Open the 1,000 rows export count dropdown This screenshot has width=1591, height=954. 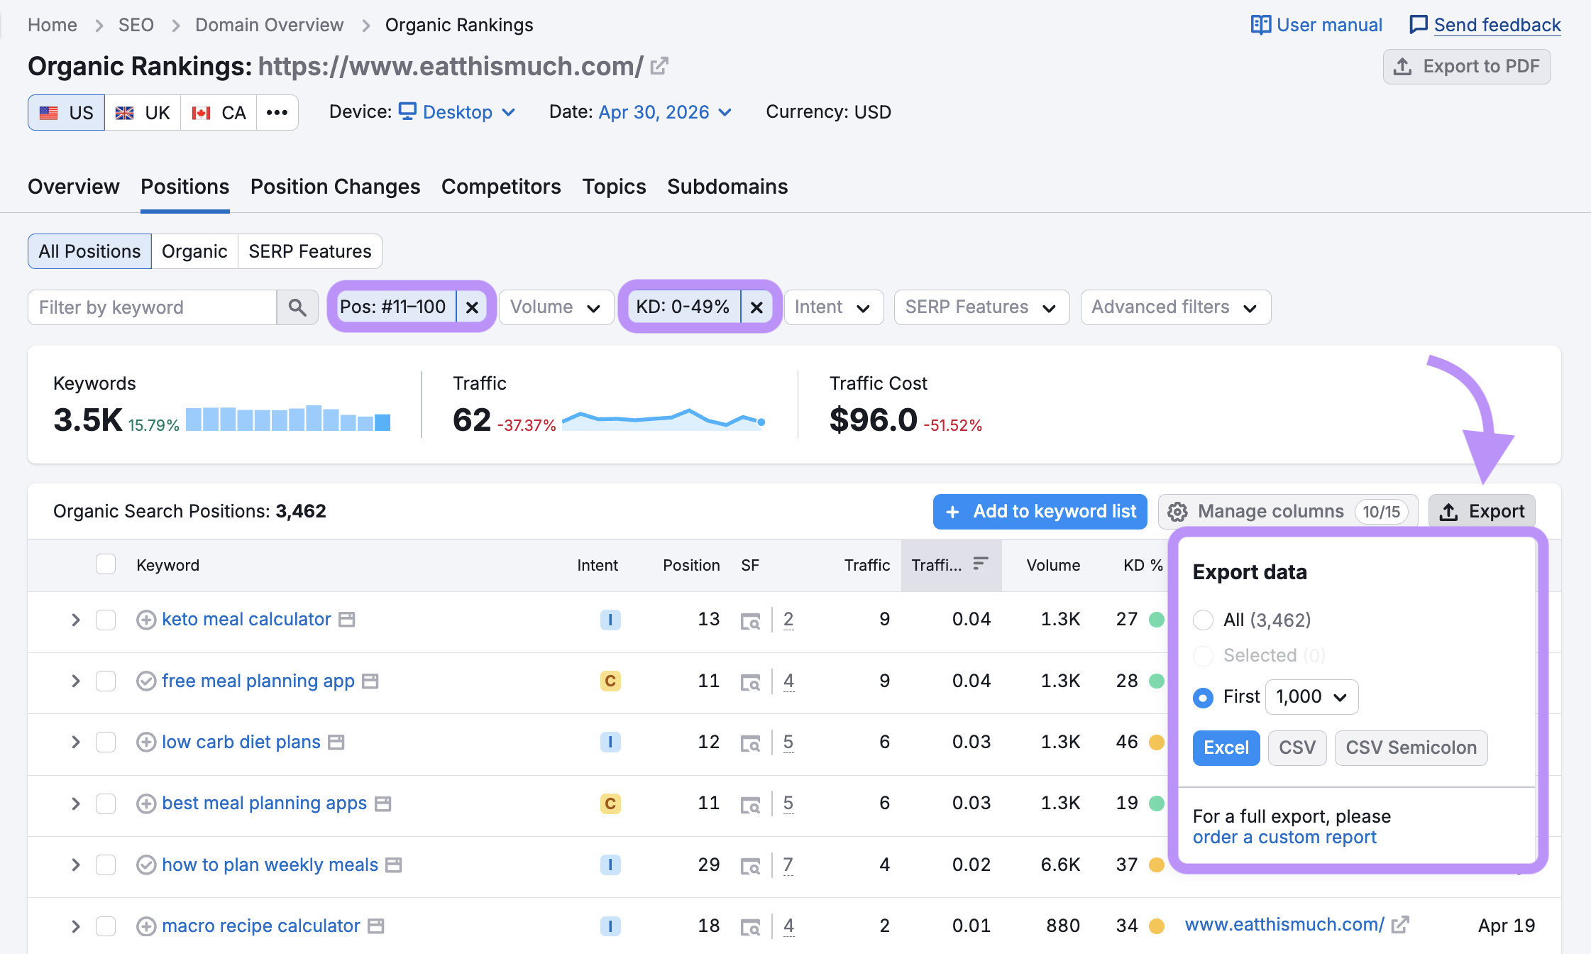[1311, 697]
